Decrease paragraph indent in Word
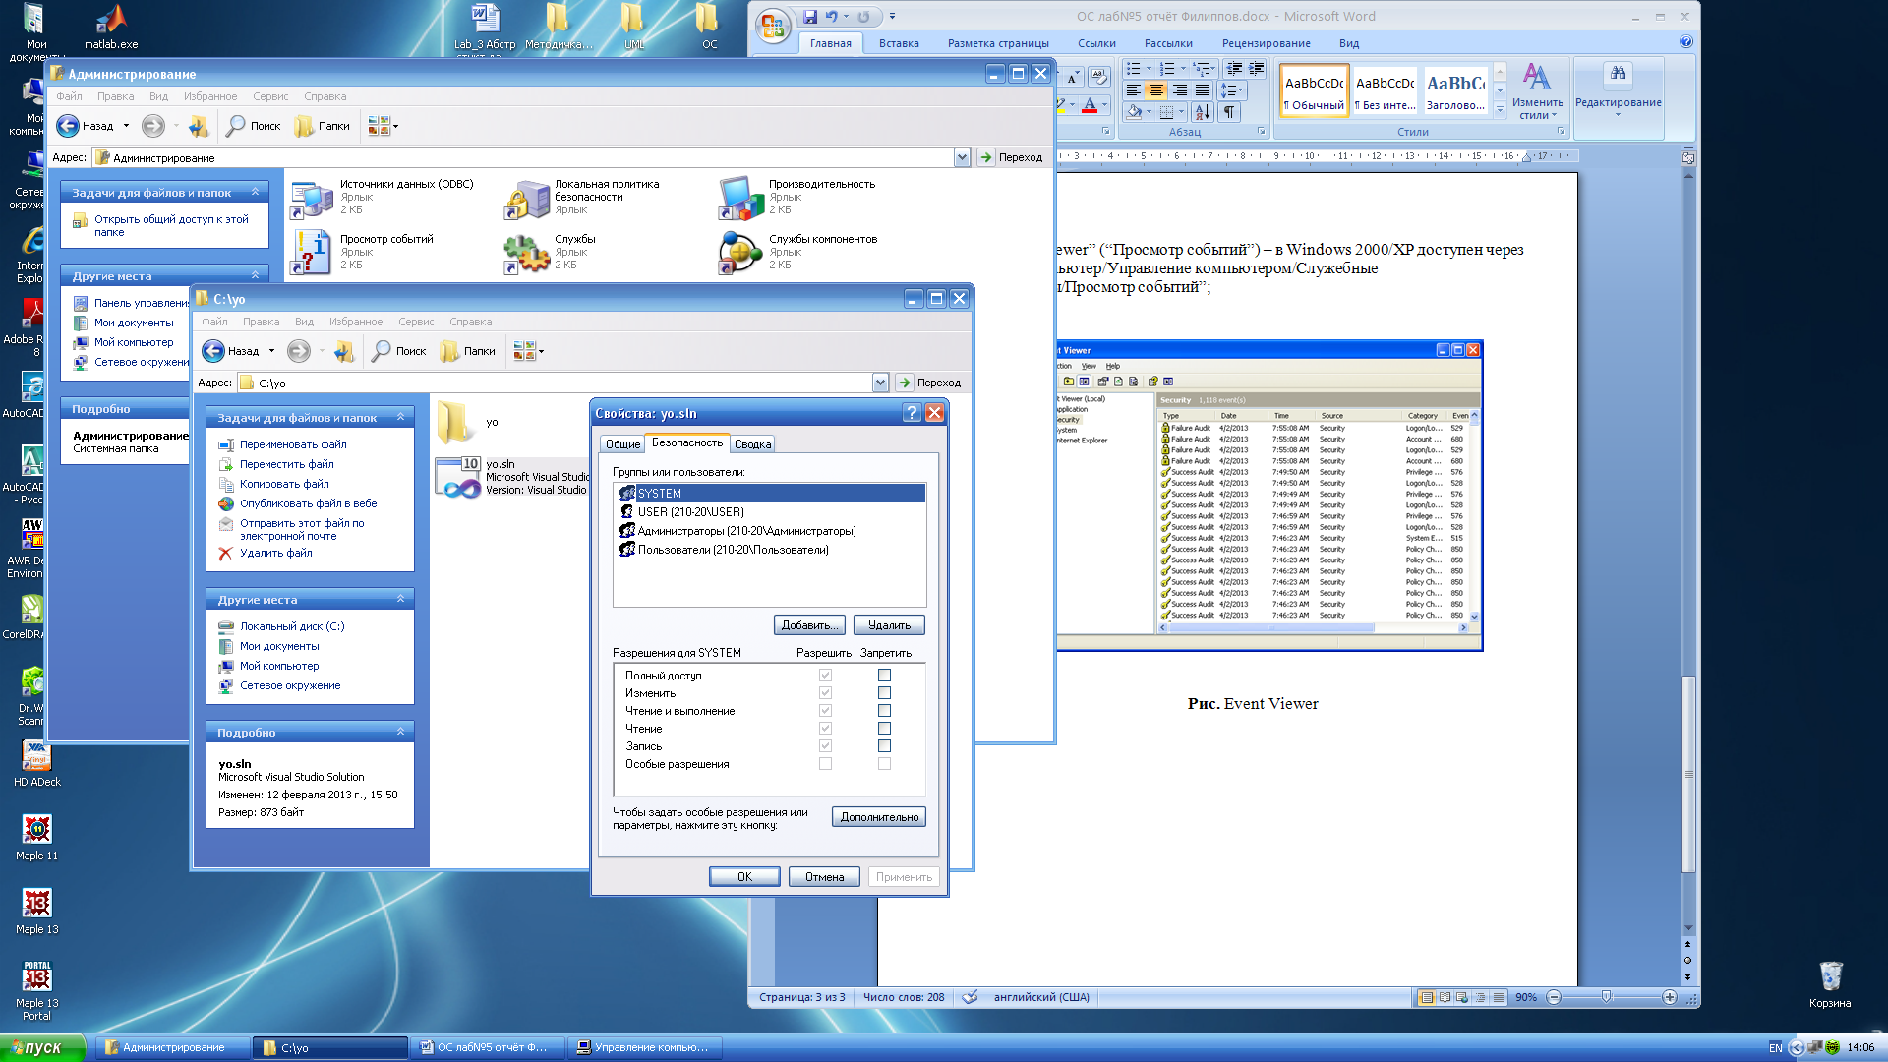 (x=1234, y=69)
